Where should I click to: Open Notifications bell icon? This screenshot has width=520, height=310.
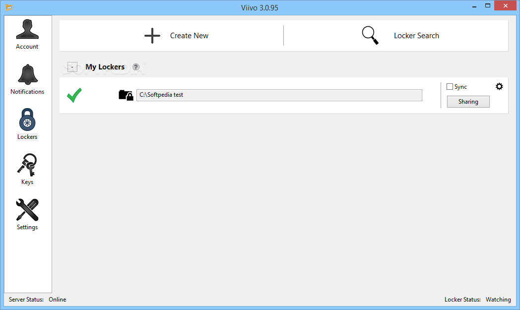[27, 74]
